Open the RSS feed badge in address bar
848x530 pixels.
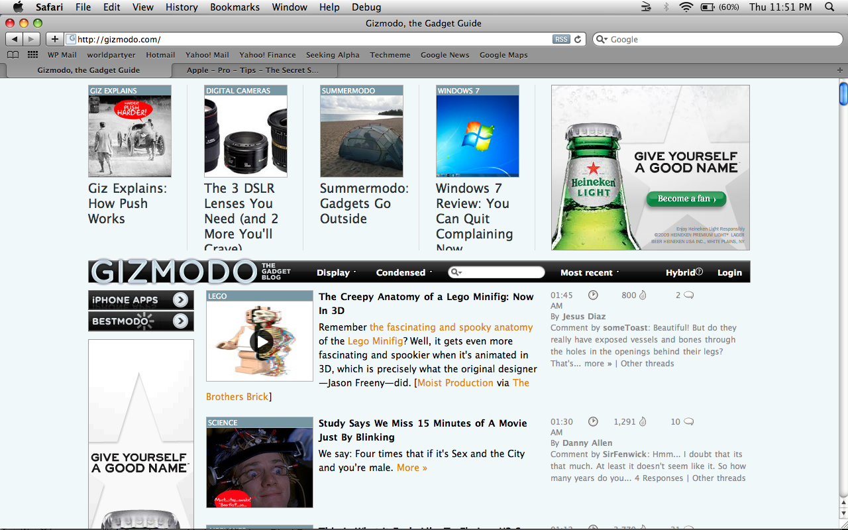tap(561, 39)
